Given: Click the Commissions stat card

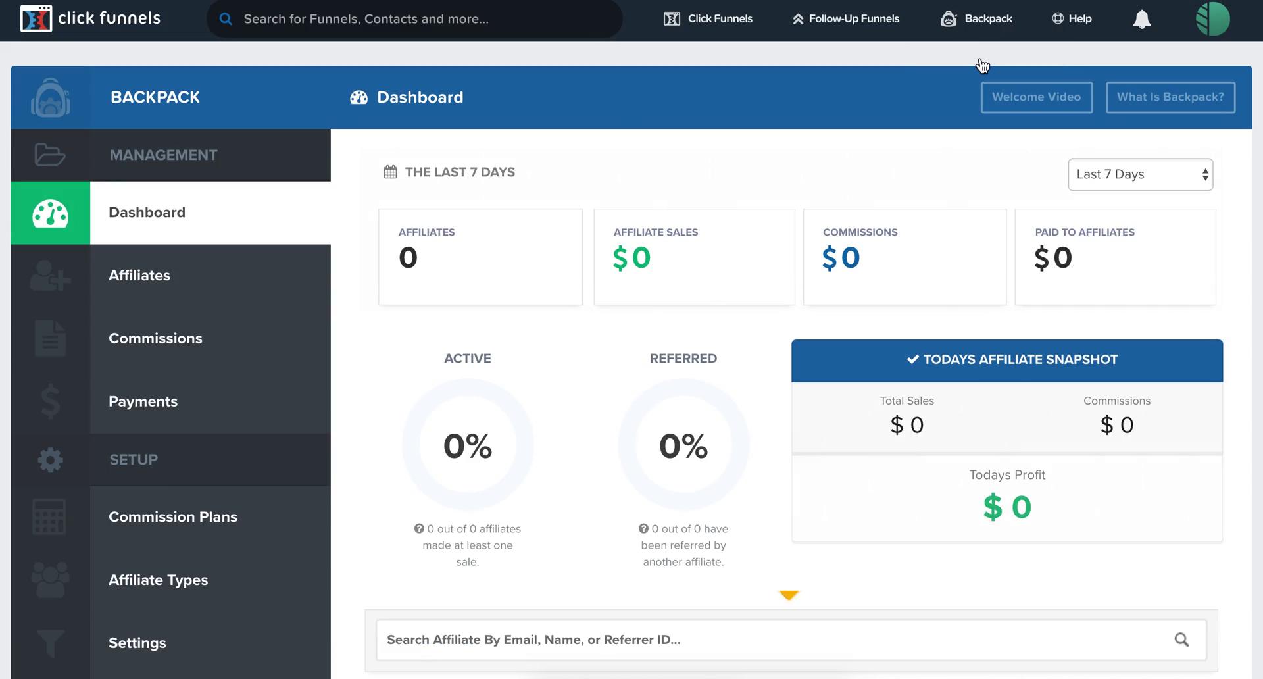Looking at the screenshot, I should click(x=904, y=257).
